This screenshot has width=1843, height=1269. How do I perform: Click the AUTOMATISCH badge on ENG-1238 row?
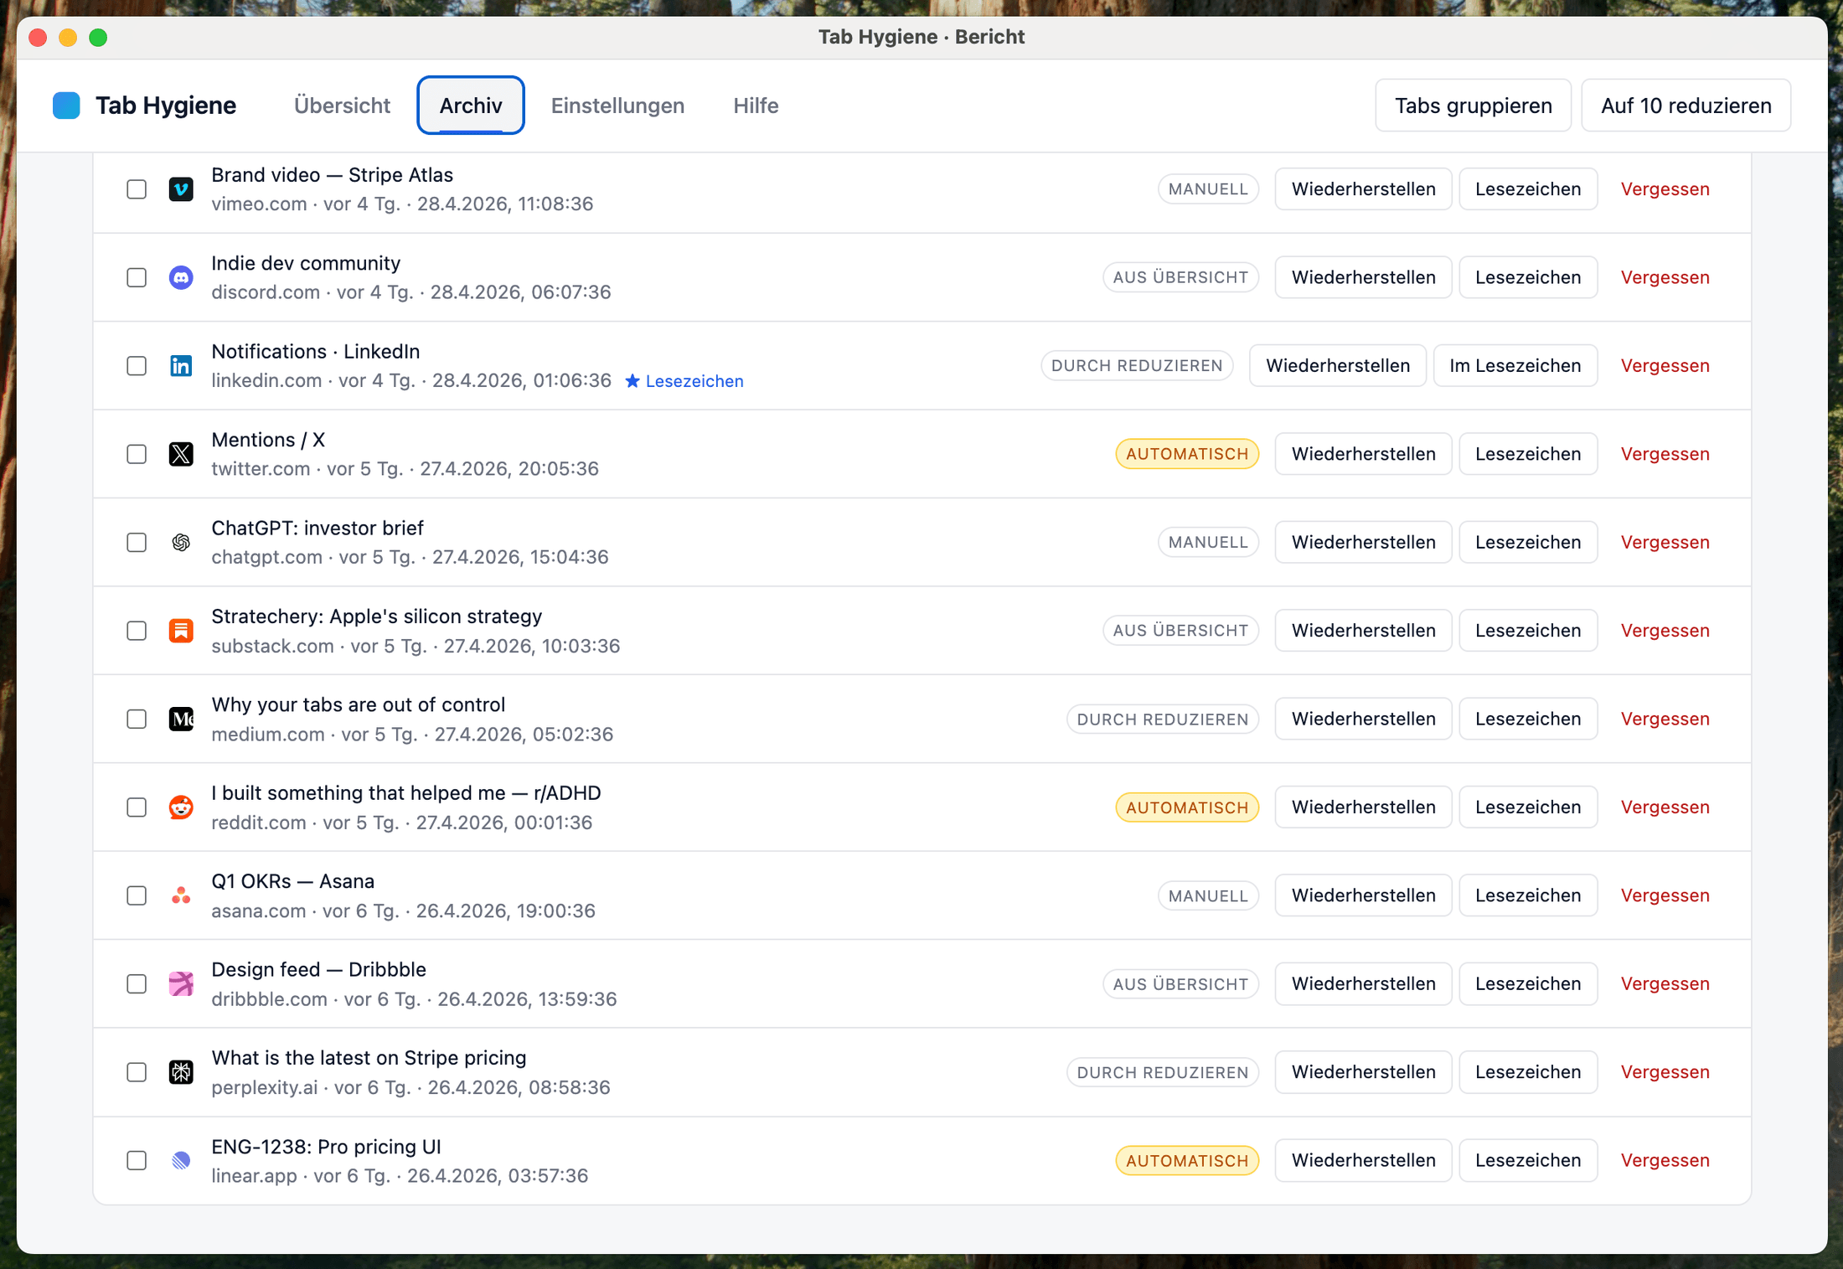coord(1187,1161)
